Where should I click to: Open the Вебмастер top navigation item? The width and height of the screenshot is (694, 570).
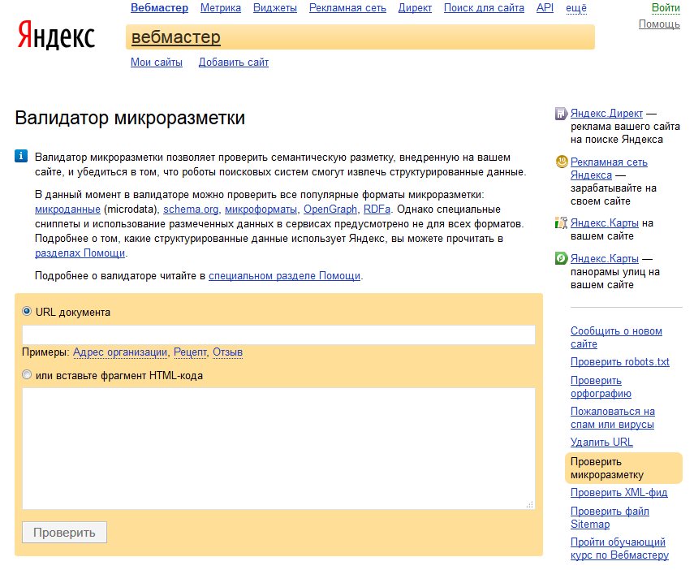click(x=159, y=8)
